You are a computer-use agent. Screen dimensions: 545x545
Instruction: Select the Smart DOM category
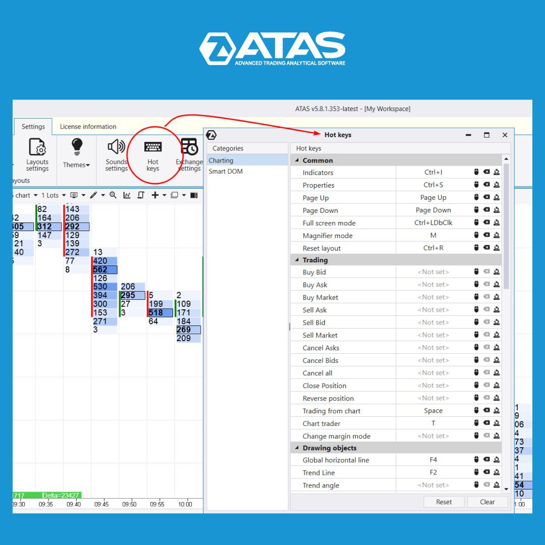coord(247,172)
